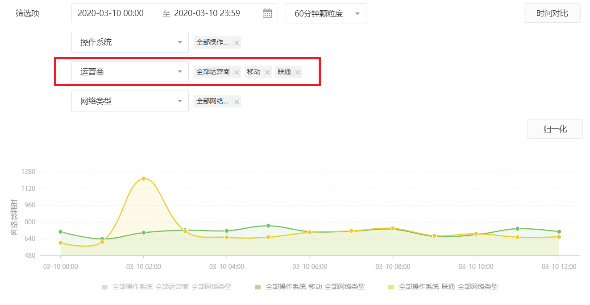Click the yellow peak point at 02:00
Screen dimensions: 590x305
tap(144, 179)
